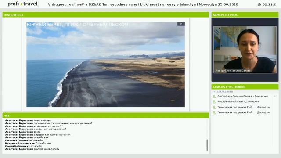The width and height of the screenshot is (281, 158).
Task: Click chat message from Надежда Лопатинская
Action: [x=28, y=144]
